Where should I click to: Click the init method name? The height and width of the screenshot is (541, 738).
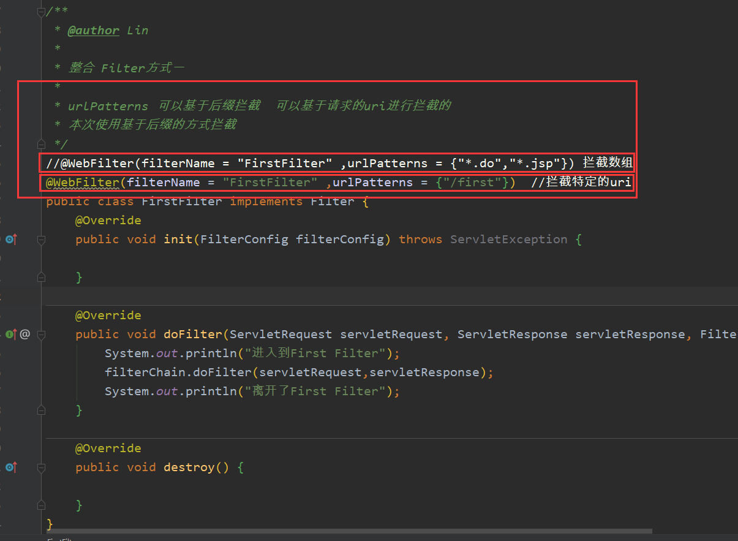click(178, 240)
